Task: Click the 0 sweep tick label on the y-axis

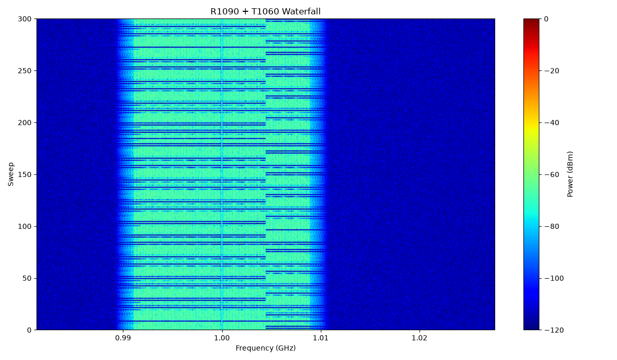Action: (x=29, y=330)
